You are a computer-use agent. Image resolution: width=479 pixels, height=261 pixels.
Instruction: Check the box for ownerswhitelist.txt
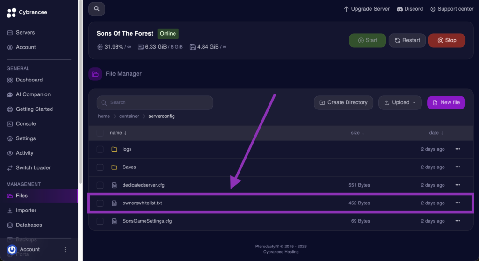coord(100,203)
